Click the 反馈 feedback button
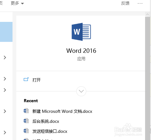The width and height of the screenshot is (151, 140). [125, 3]
